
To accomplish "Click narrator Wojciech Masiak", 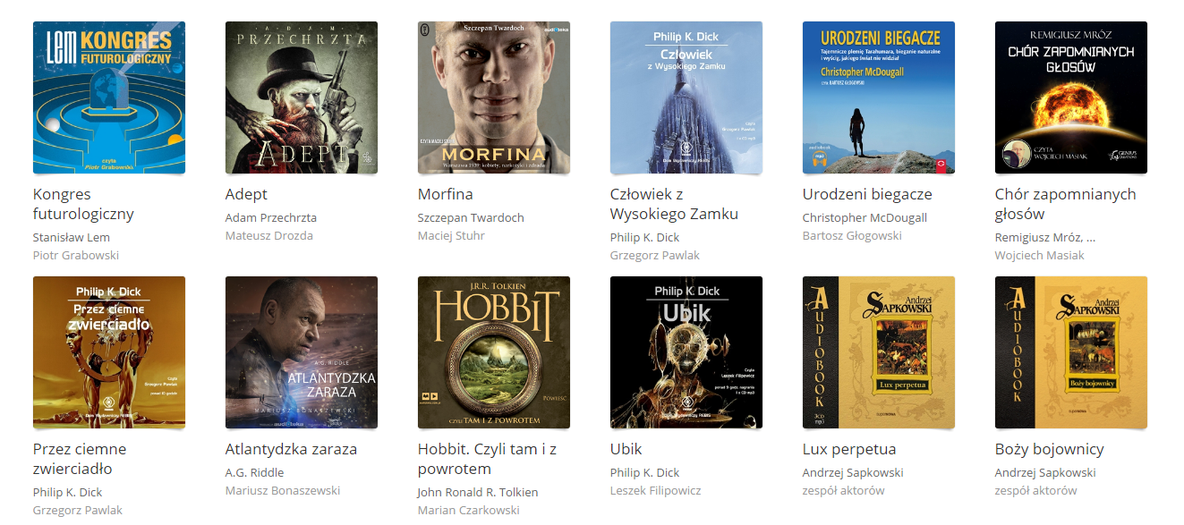I will coord(1039,255).
